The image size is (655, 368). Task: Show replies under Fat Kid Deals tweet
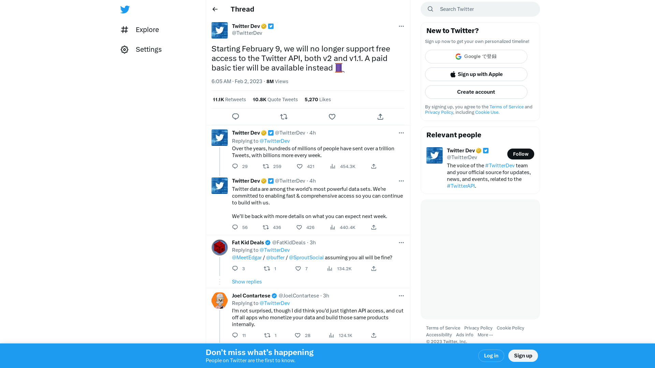(247, 281)
